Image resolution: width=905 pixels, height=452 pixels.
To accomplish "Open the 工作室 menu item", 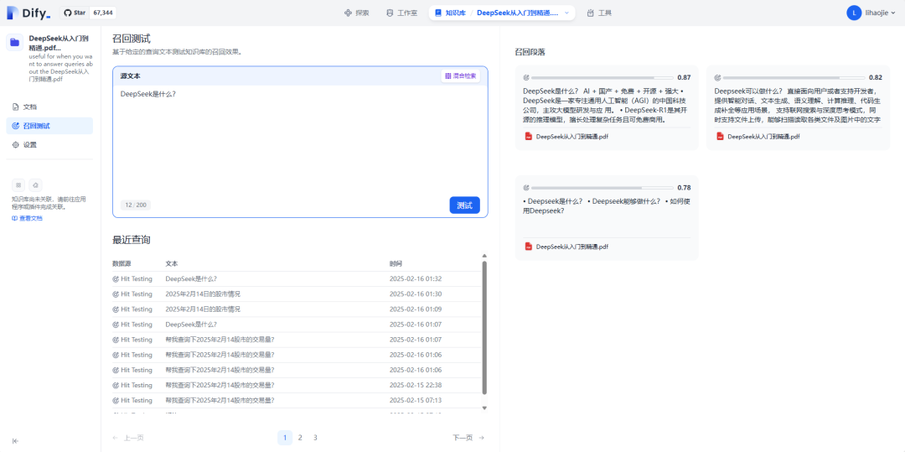I will click(x=401, y=13).
